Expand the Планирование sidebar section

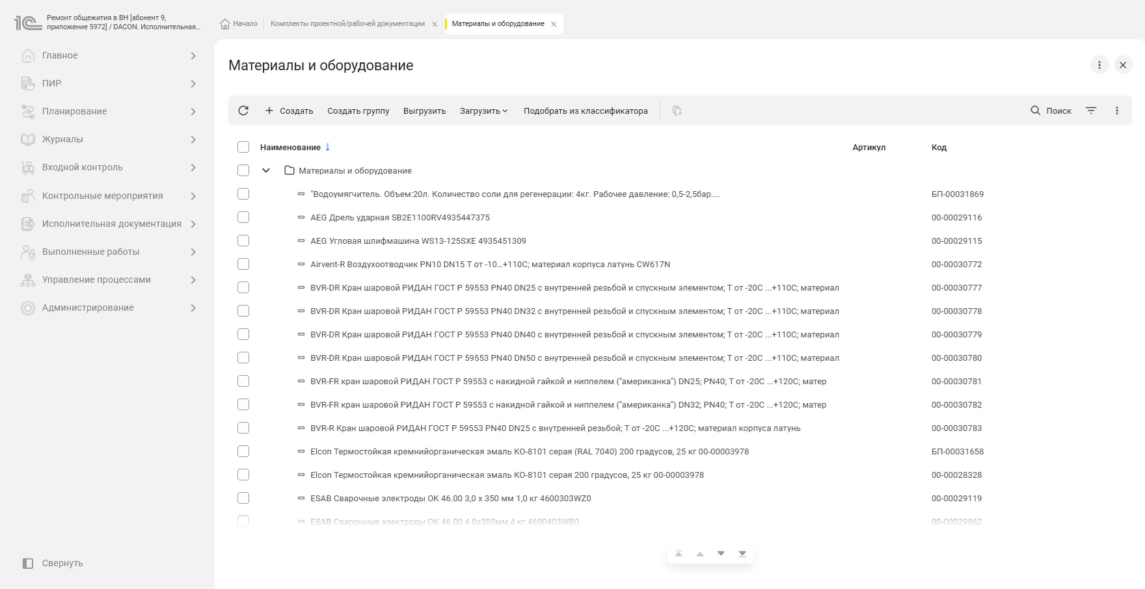[193, 111]
